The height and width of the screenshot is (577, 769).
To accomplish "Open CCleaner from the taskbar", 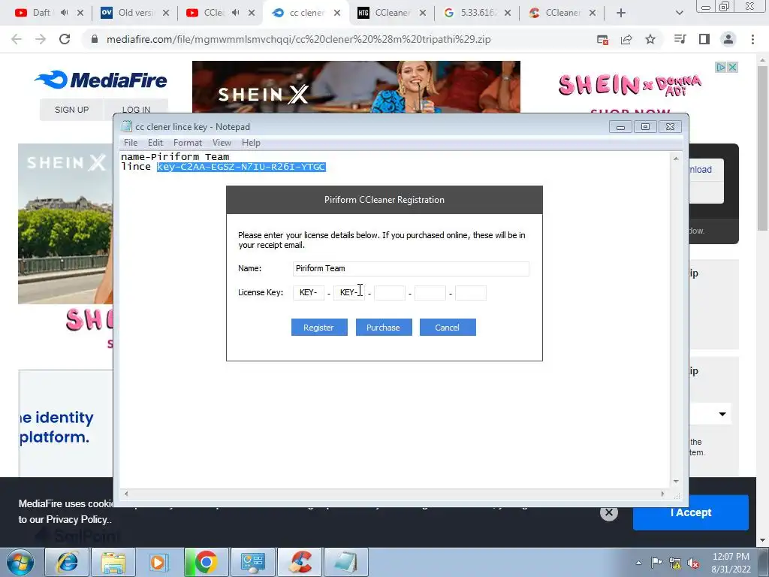I will coord(300,562).
